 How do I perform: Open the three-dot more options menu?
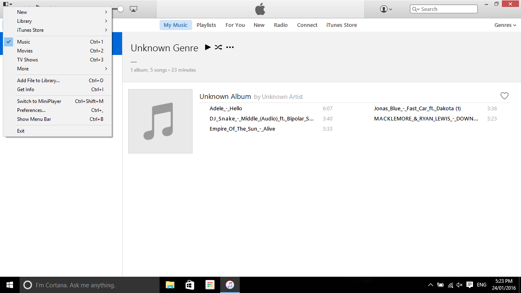[230, 47]
